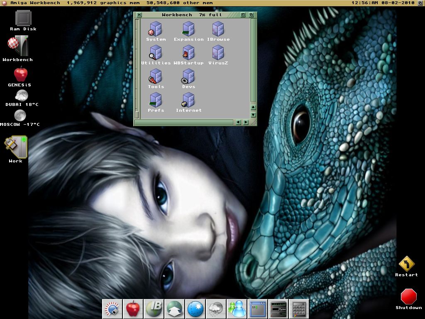Click the up scroll arrow in Workbench window

click(x=253, y=107)
